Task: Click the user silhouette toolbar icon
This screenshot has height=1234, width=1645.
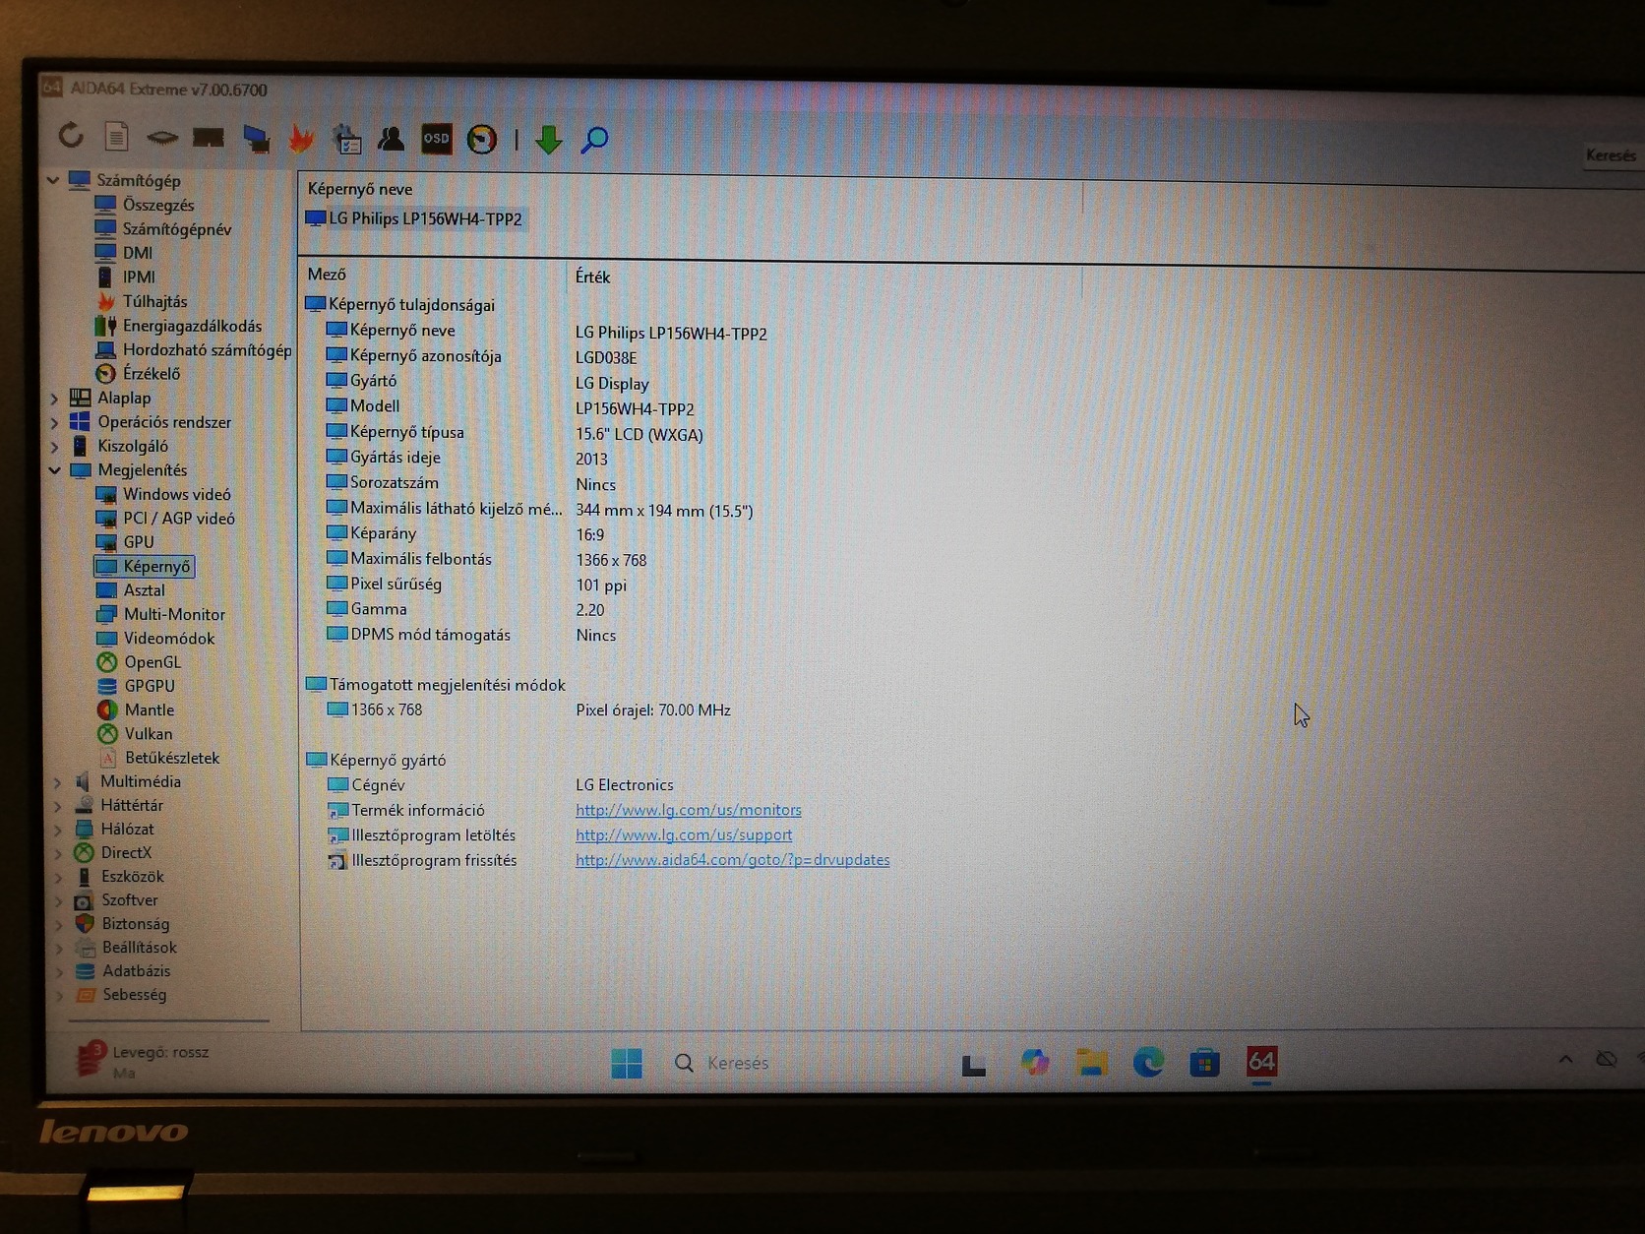Action: click(391, 139)
